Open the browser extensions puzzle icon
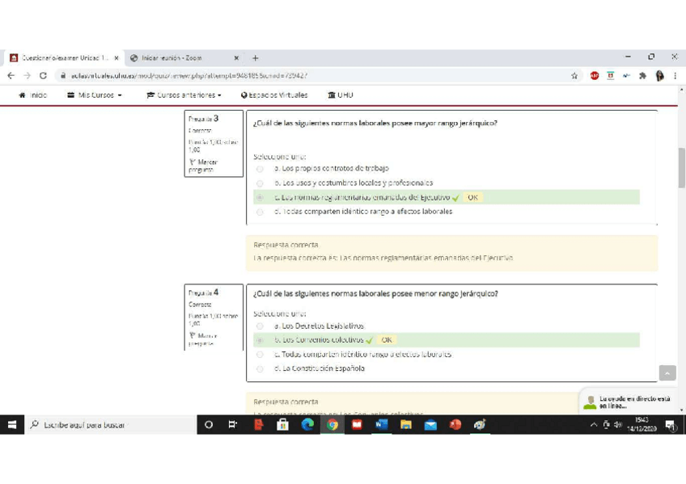The height and width of the screenshot is (484, 686). (643, 76)
